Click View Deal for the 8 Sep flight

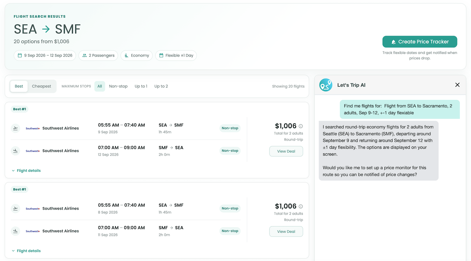point(286,232)
